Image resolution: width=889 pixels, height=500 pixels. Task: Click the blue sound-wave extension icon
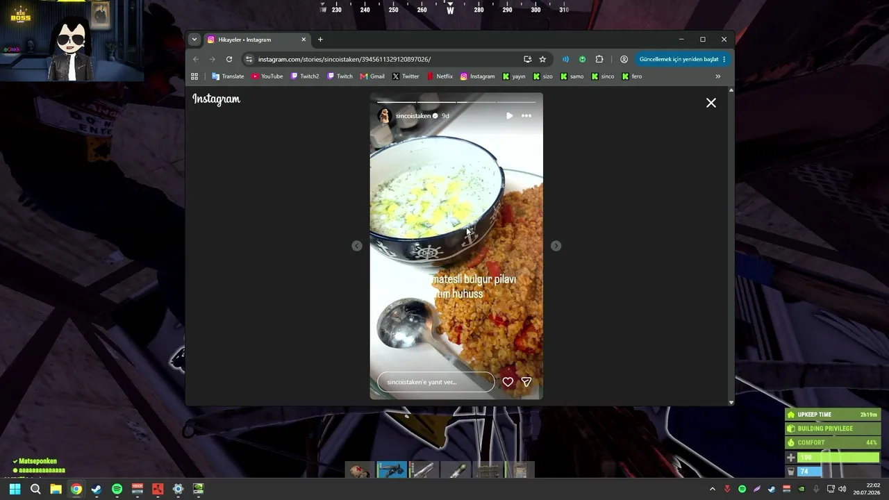565,59
